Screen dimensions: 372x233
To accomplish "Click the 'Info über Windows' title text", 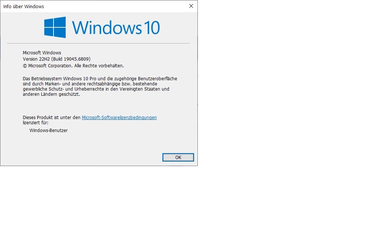I will point(24,6).
